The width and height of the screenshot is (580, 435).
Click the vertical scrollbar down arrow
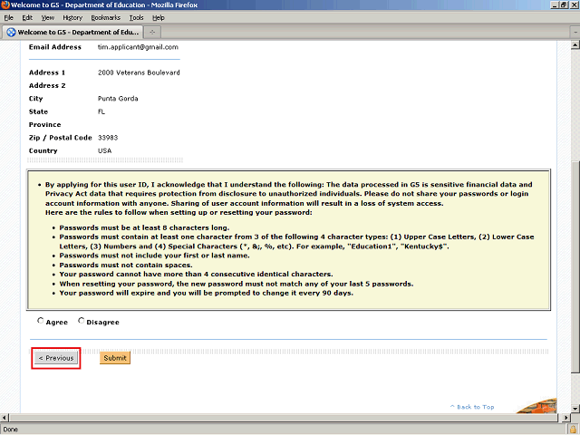(575, 409)
